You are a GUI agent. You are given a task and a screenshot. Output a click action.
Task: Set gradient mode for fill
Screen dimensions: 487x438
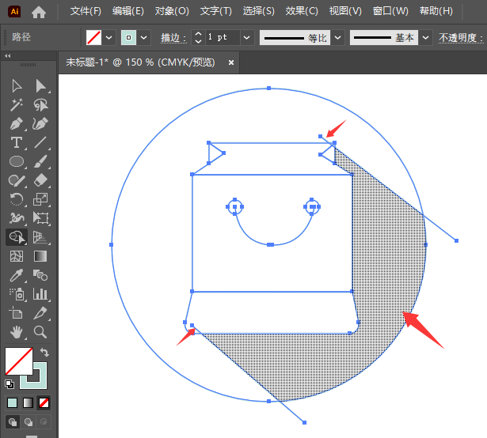pyautogui.click(x=28, y=403)
